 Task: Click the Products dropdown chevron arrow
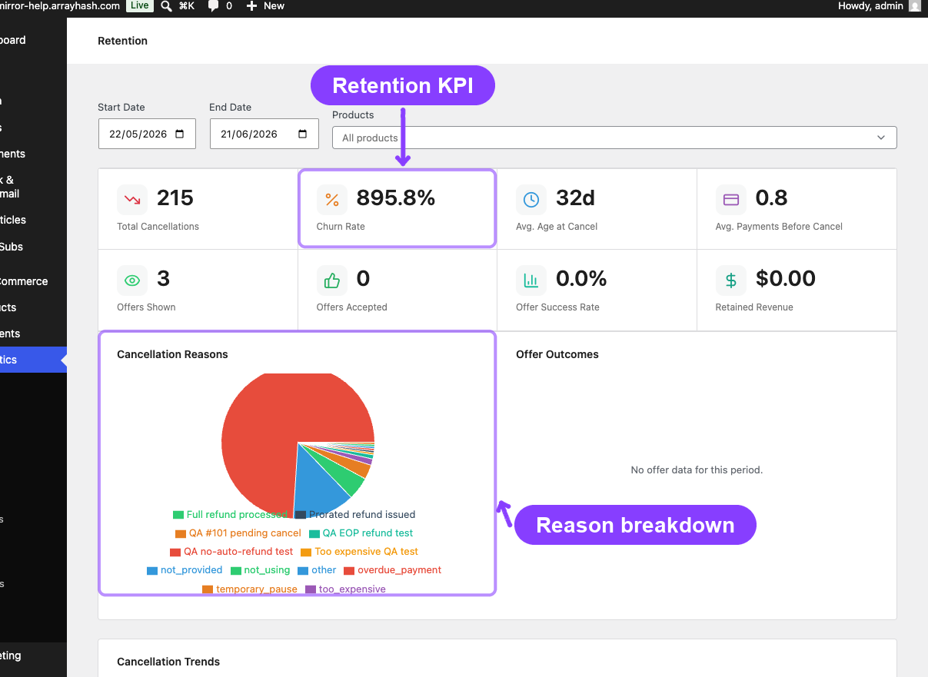click(881, 138)
